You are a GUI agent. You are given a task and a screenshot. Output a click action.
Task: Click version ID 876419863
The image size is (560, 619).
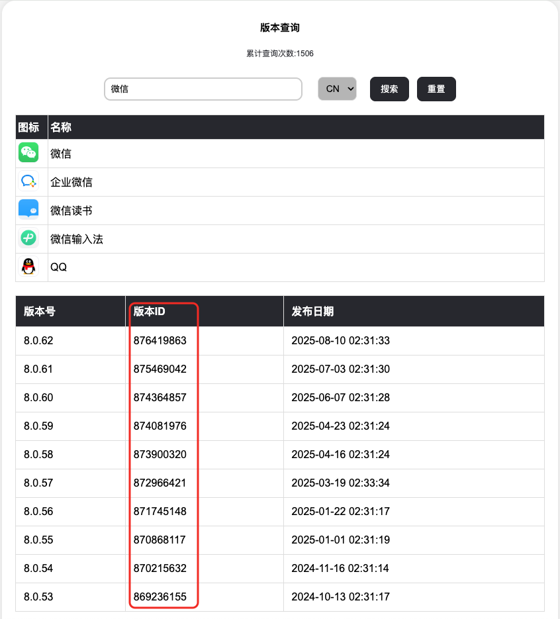(160, 340)
